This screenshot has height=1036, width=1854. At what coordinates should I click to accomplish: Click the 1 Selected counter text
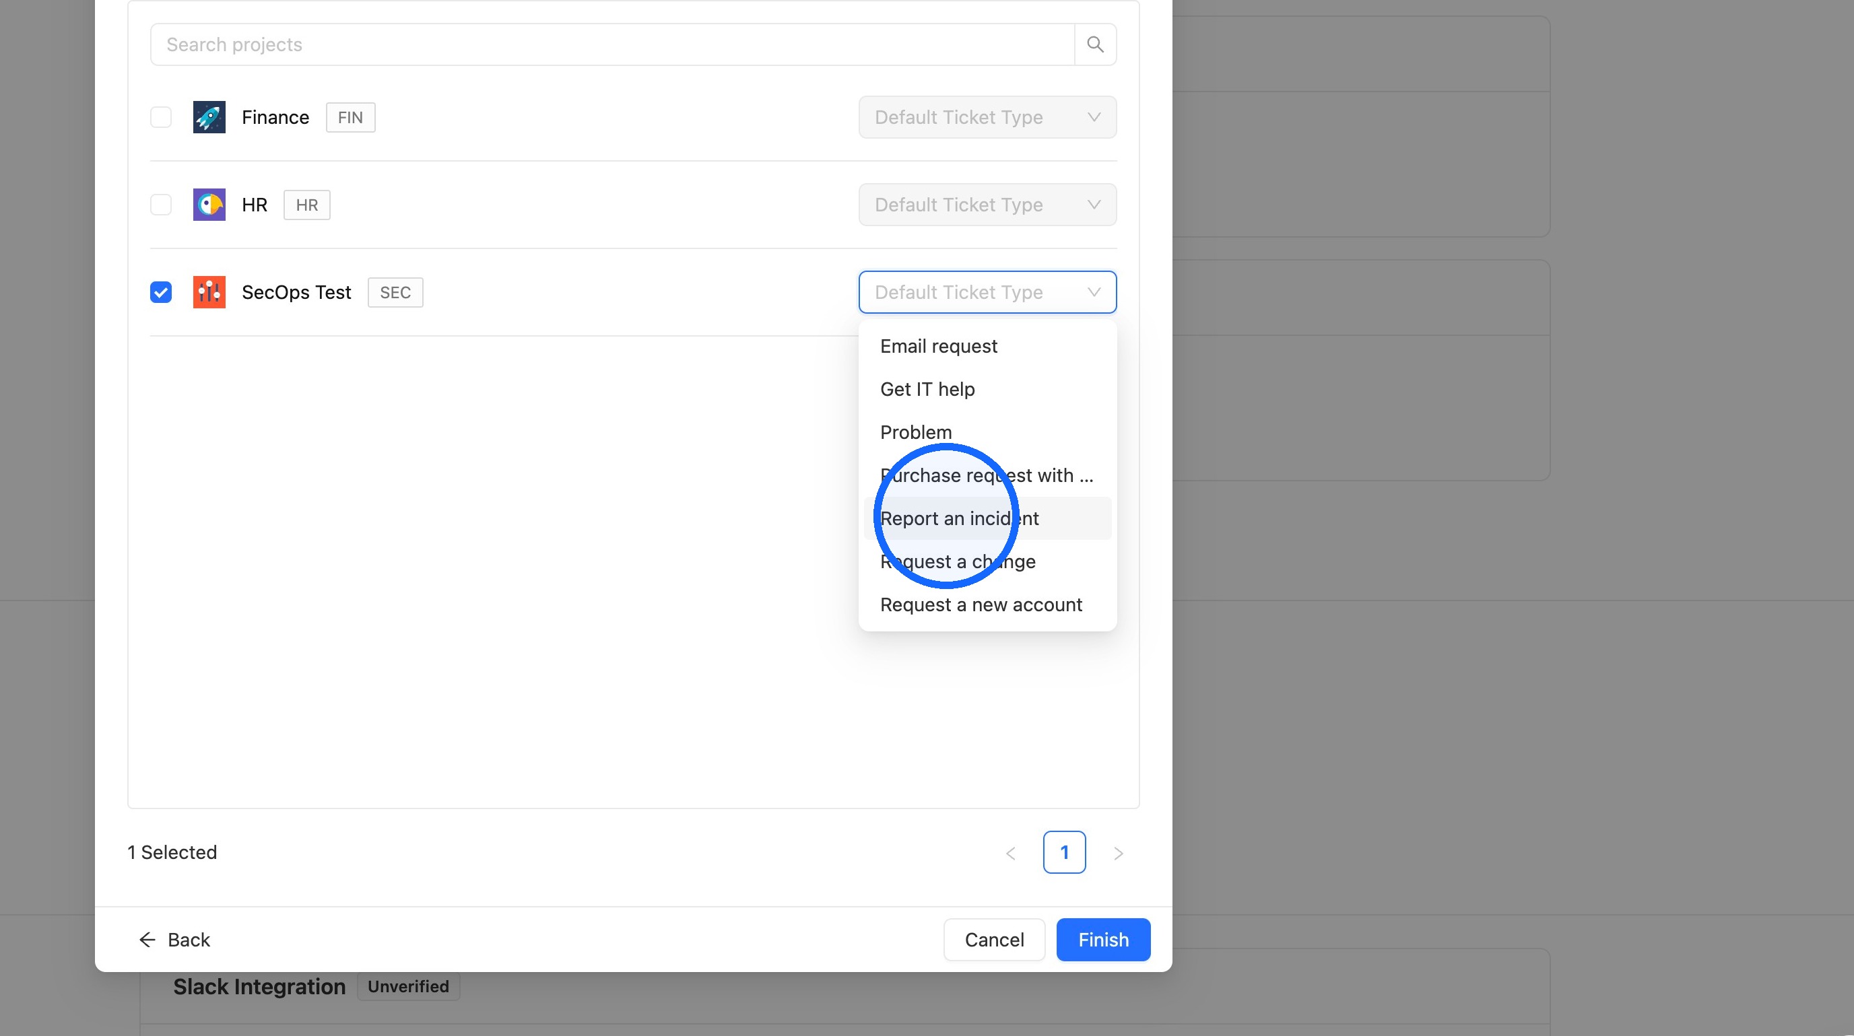coord(172,852)
